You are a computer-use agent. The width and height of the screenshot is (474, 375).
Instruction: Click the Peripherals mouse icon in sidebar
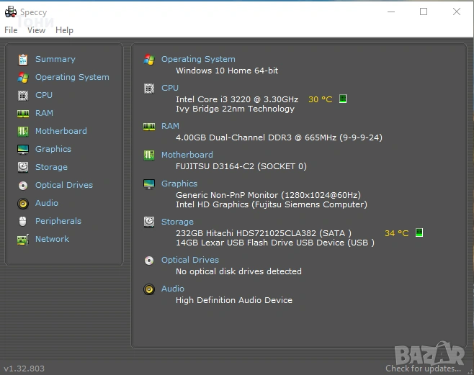(x=23, y=221)
